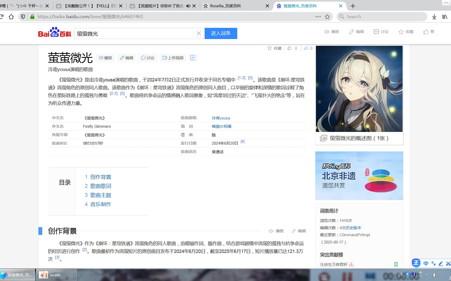Open the 北京非遗 banner

click(x=359, y=176)
